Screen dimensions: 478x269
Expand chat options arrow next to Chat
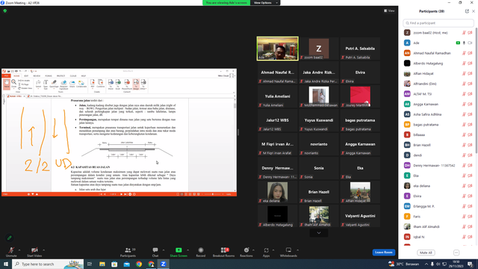(164, 250)
